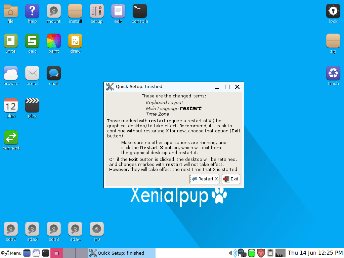Launch the write word processor icon
This screenshot has width=344, height=258.
pos(10,41)
